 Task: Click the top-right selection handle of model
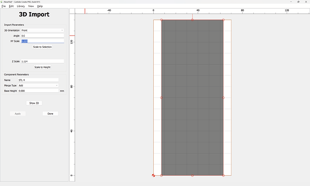click(223, 20)
